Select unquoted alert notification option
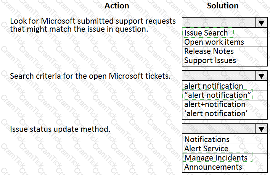This screenshot has width=270, height=175. click(x=225, y=86)
